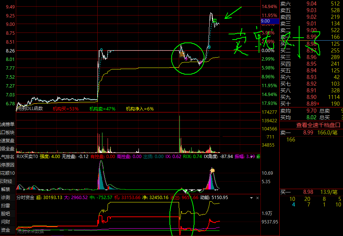Select the 卖三 9.01 order row
The height and width of the screenshot is (236, 343).
311,24
